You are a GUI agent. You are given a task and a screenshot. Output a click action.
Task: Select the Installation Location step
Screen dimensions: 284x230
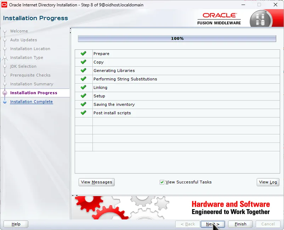coord(30,49)
